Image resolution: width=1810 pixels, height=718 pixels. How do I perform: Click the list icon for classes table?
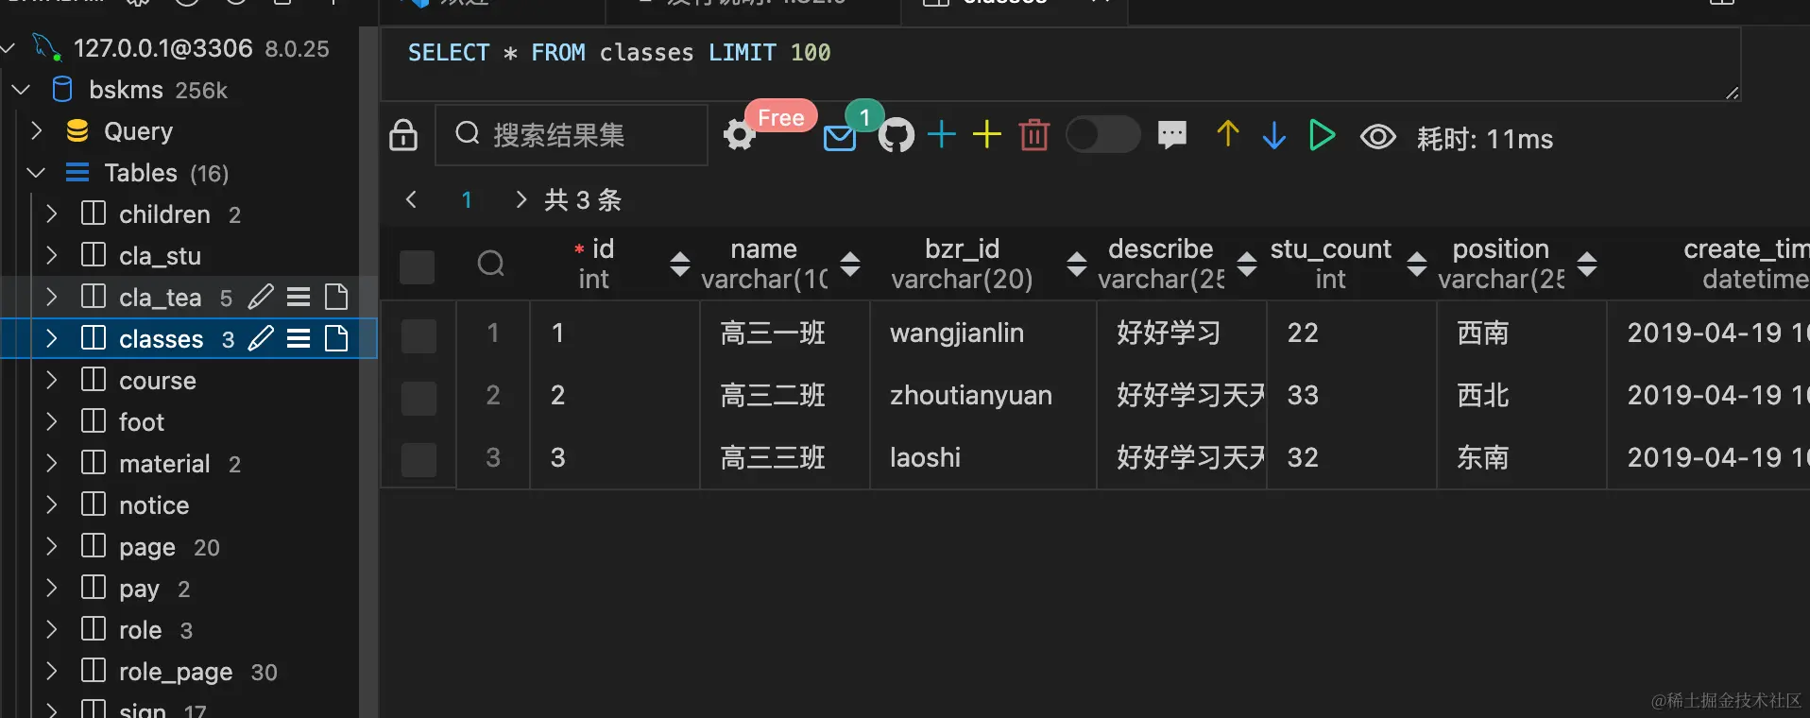[299, 338]
